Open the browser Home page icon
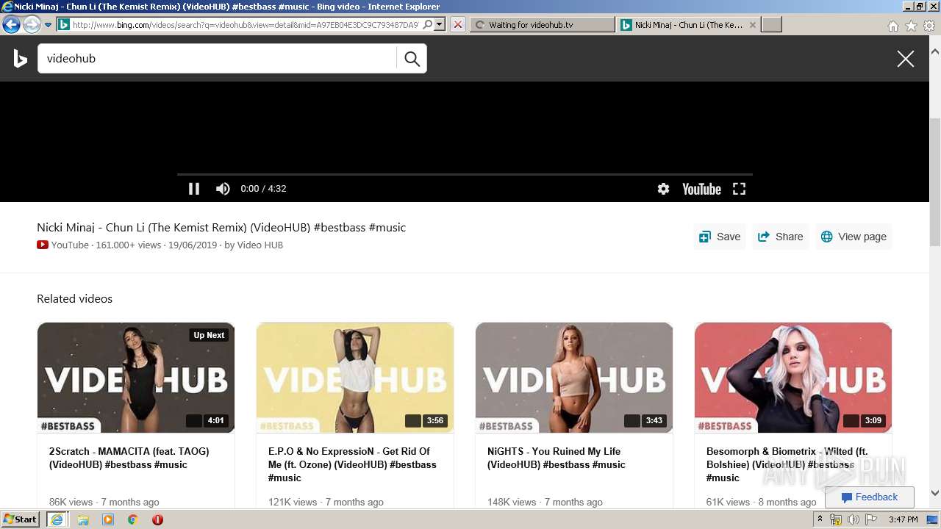The image size is (941, 529). tap(892, 26)
